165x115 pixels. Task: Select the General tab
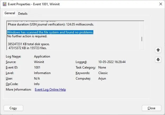point(10,13)
